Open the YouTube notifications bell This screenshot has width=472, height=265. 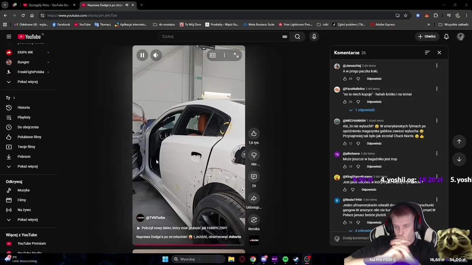coord(446,36)
